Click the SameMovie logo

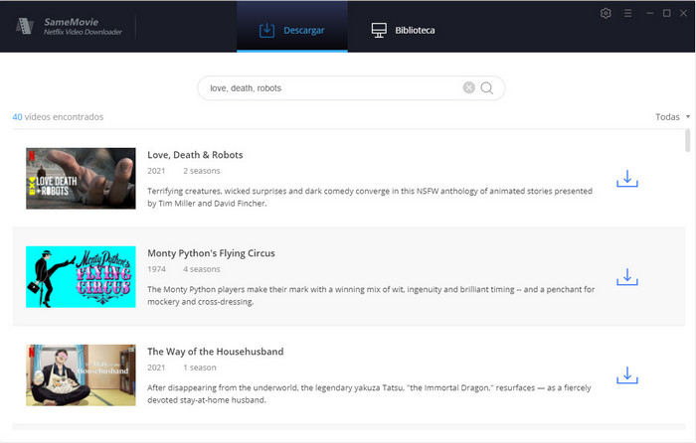[x=70, y=26]
